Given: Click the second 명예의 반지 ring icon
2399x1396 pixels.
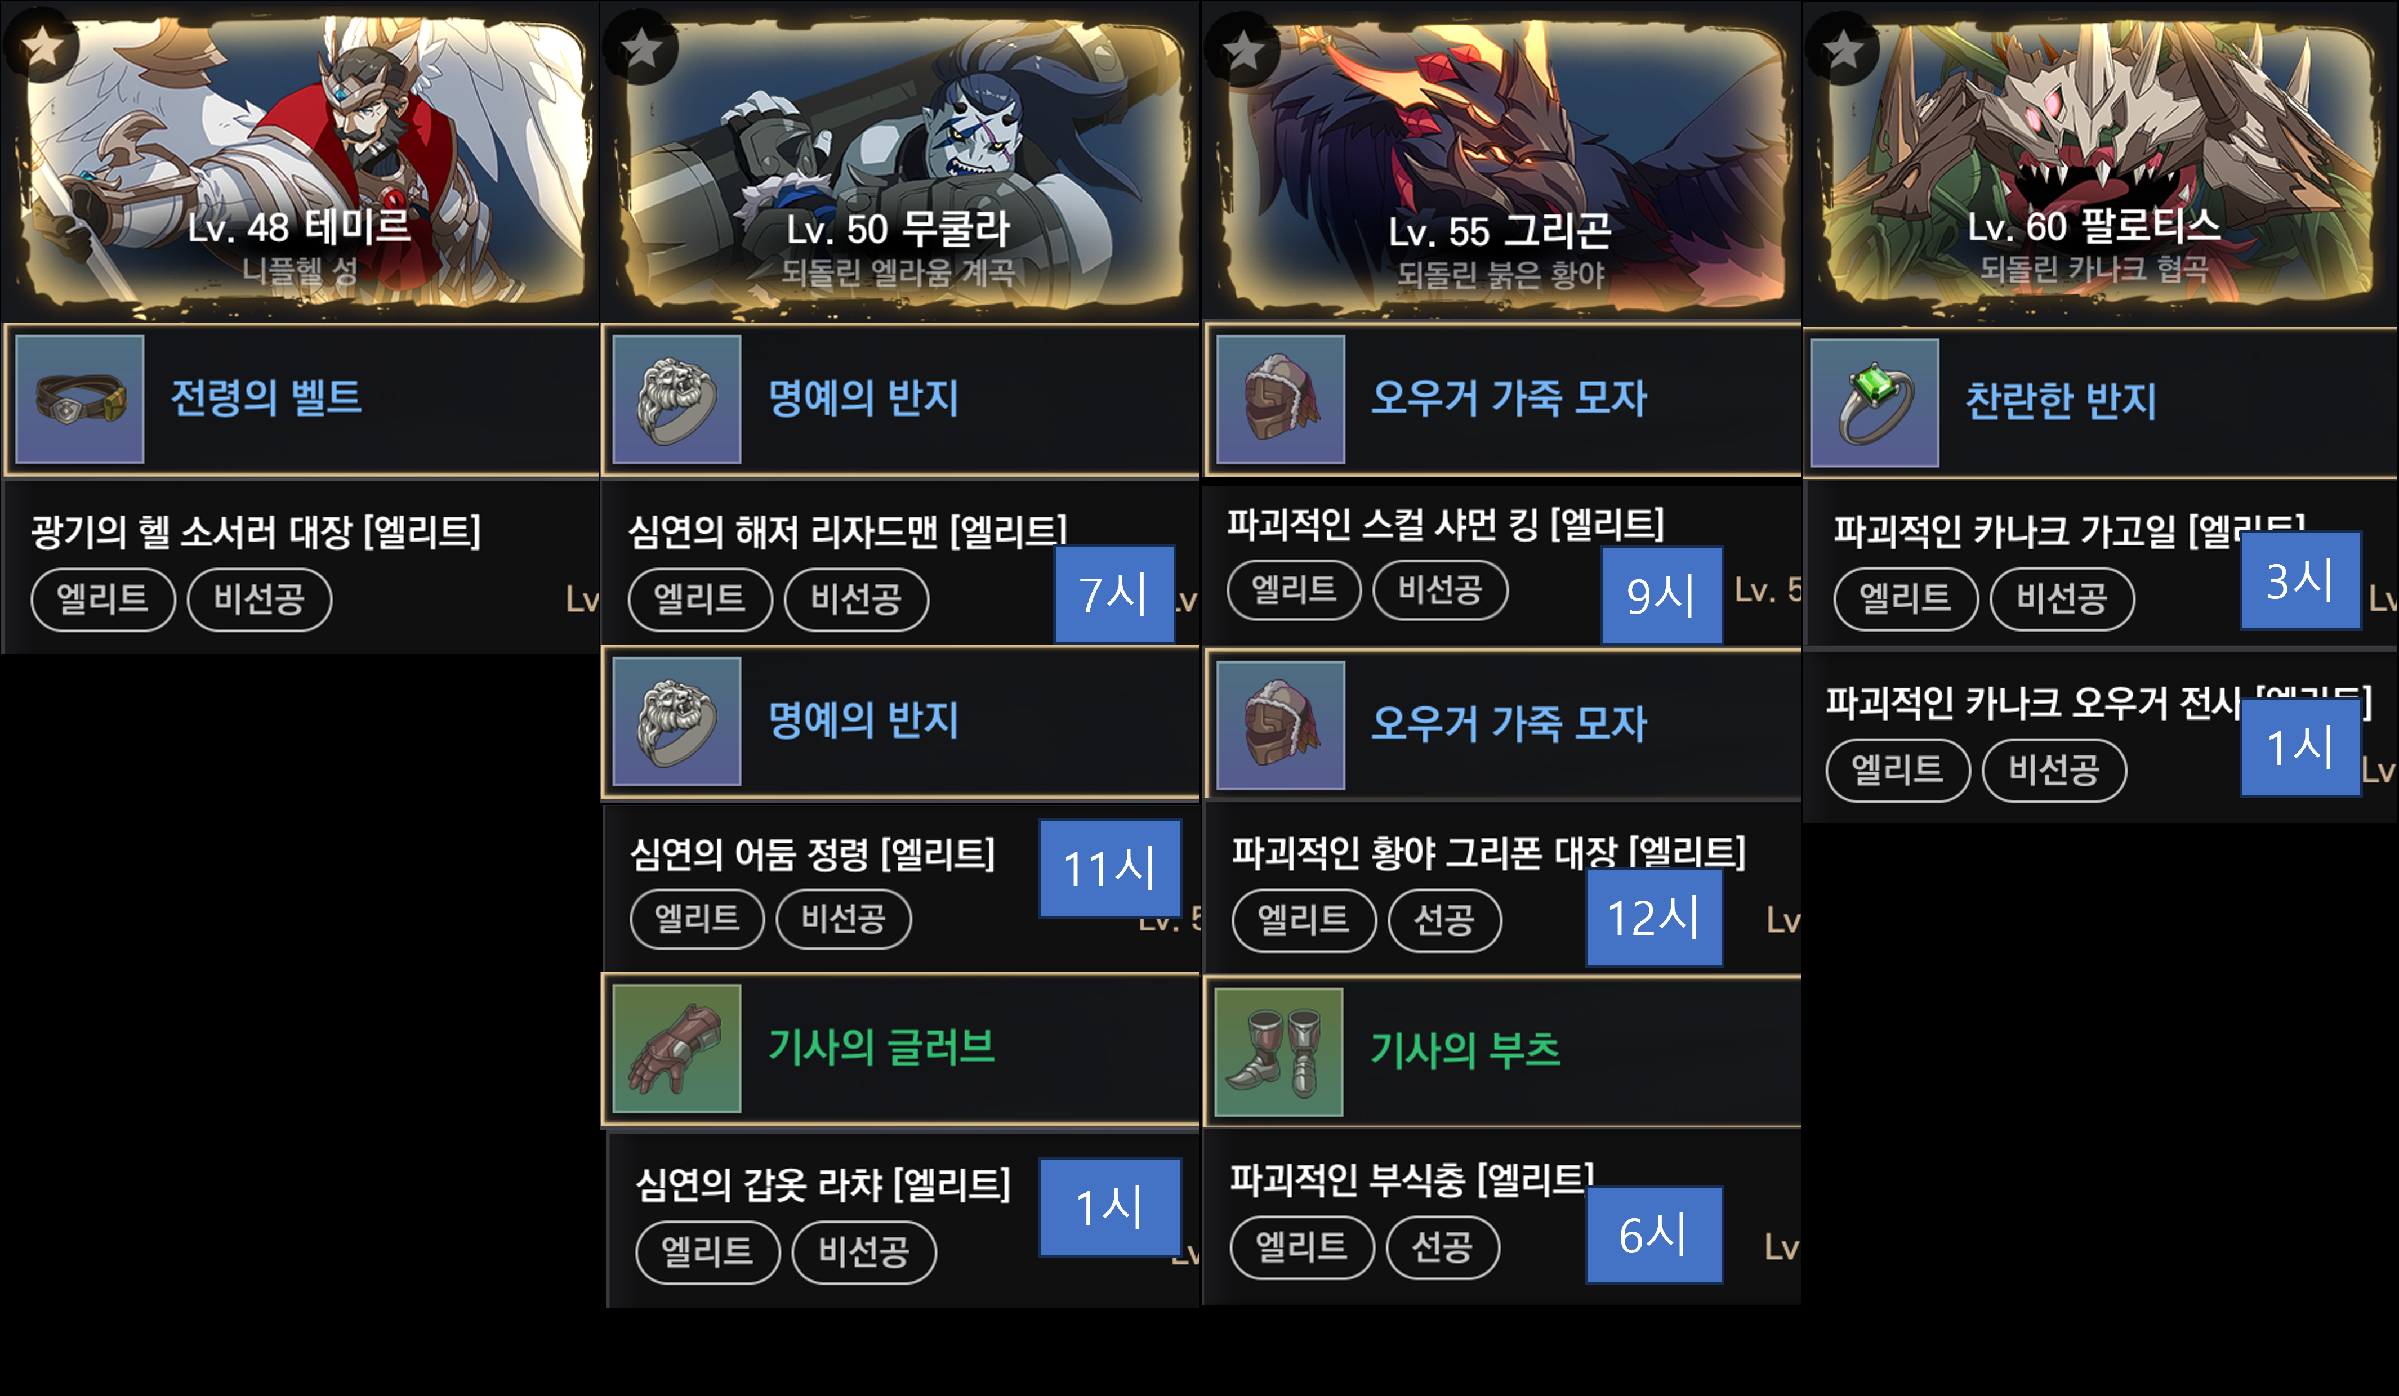Looking at the screenshot, I should click(x=677, y=721).
